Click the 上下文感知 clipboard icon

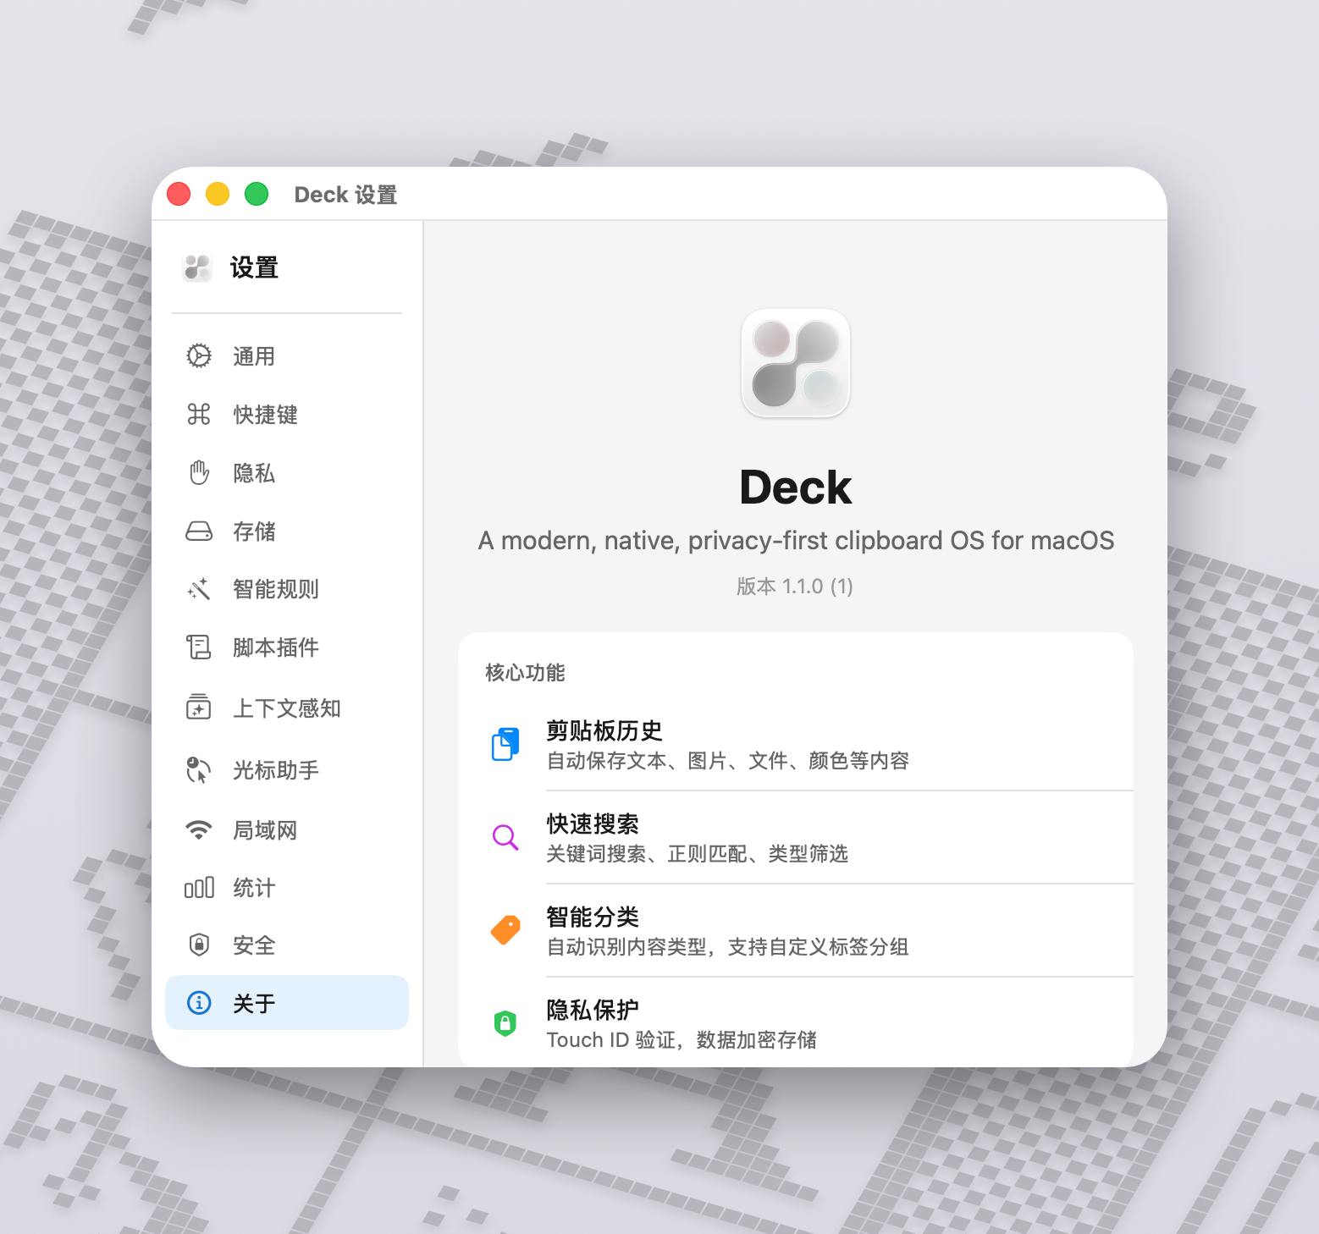click(x=198, y=708)
